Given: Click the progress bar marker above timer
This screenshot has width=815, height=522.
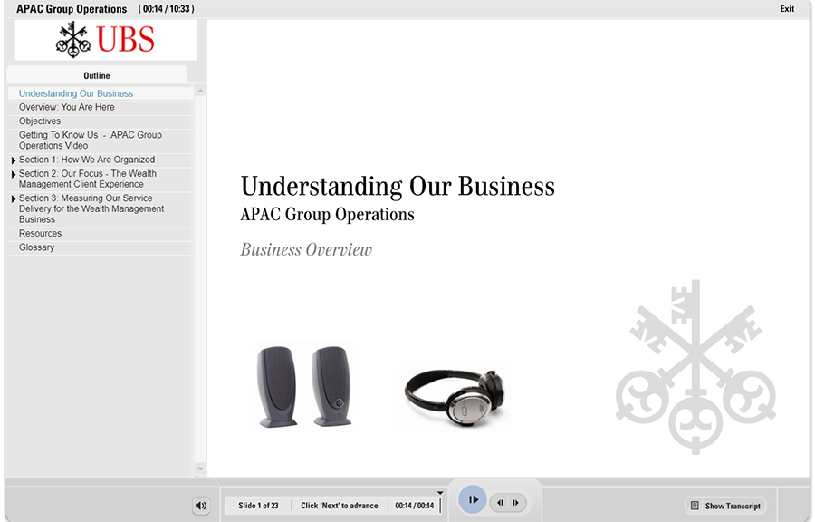Looking at the screenshot, I should click(440, 494).
